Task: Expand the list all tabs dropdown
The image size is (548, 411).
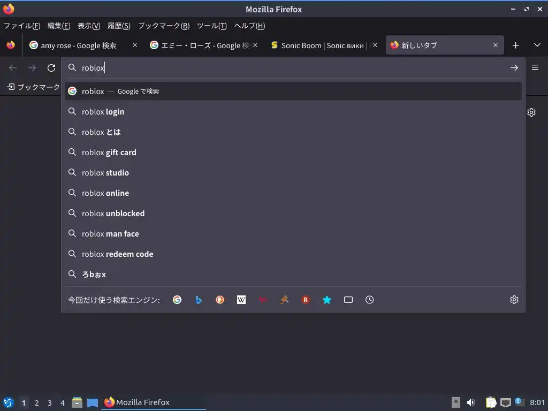Action: pyautogui.click(x=537, y=45)
